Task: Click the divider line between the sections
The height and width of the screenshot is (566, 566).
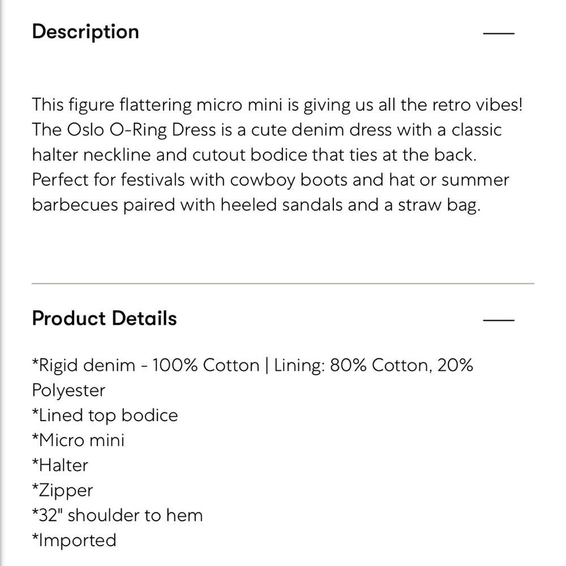Action: click(283, 284)
